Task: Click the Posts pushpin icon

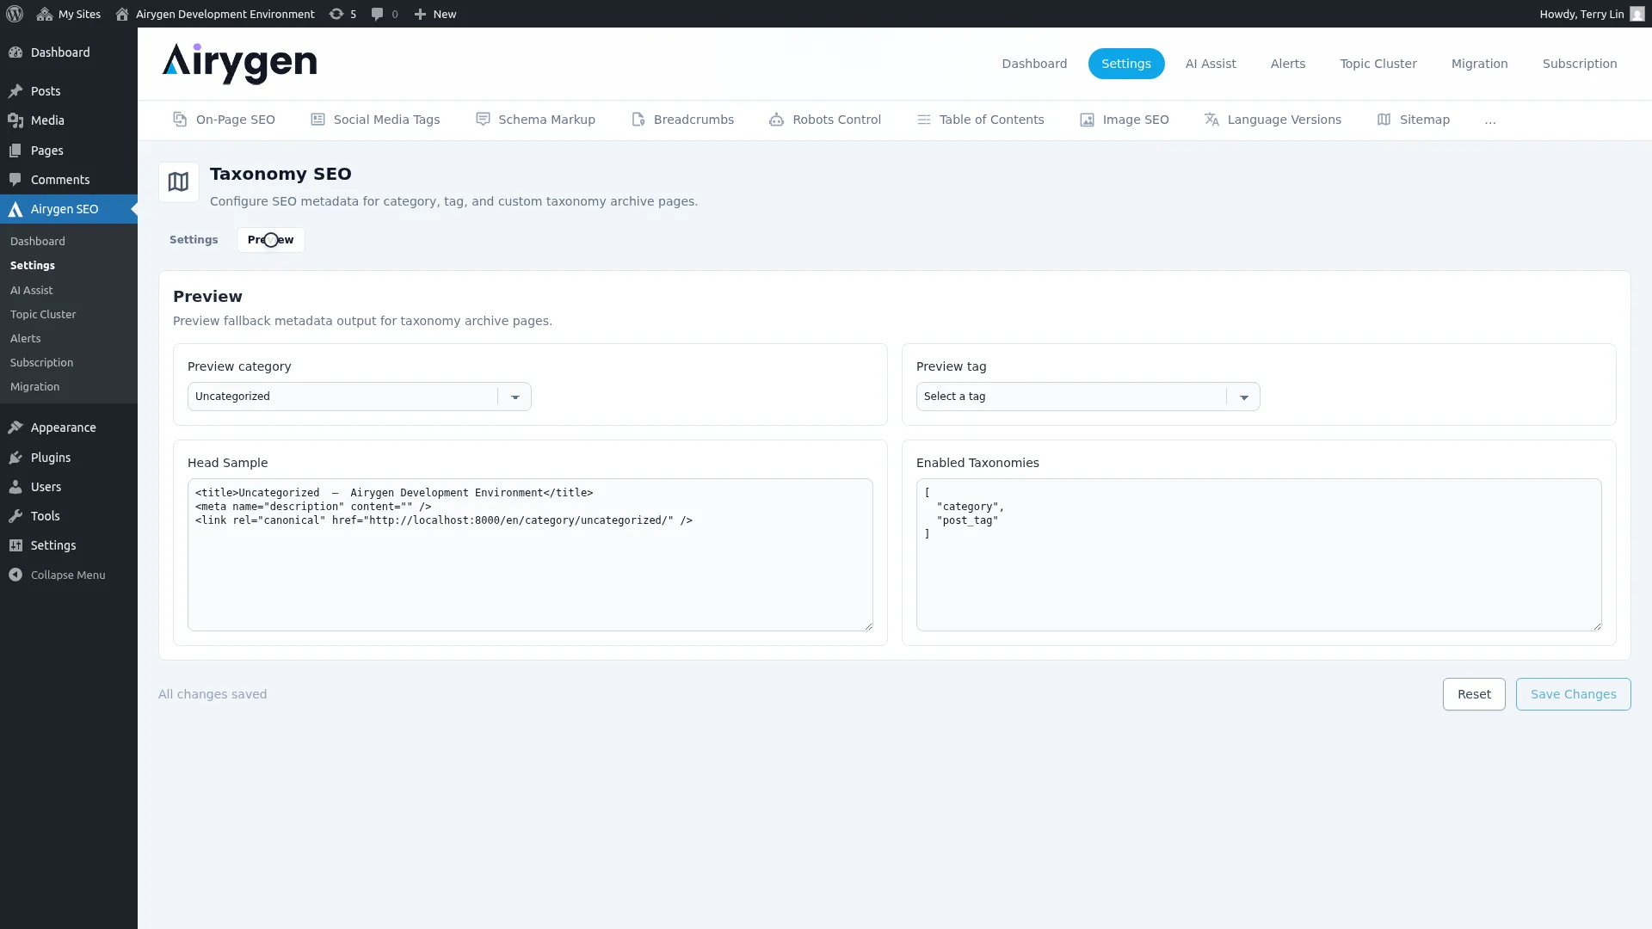Action: [15, 91]
